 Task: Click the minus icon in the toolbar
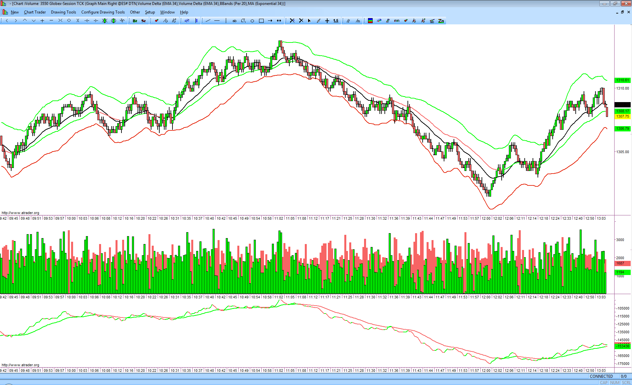pos(51,21)
